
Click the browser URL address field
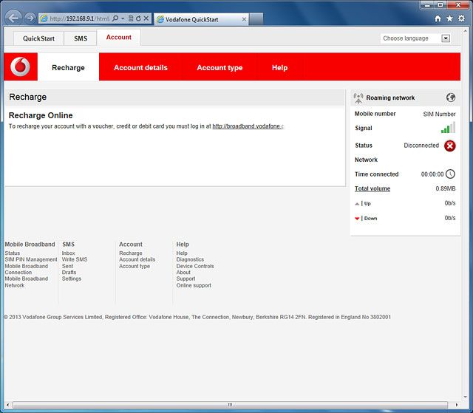(x=80, y=18)
